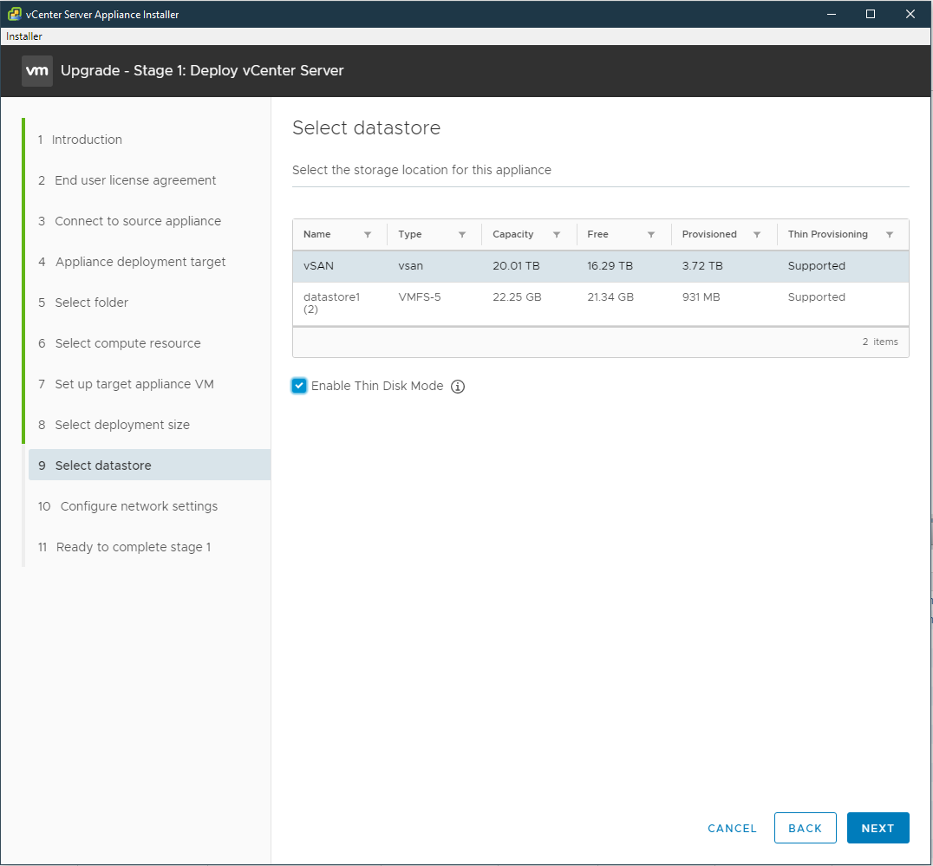
Task: Click the CANCEL link
Action: 732,828
